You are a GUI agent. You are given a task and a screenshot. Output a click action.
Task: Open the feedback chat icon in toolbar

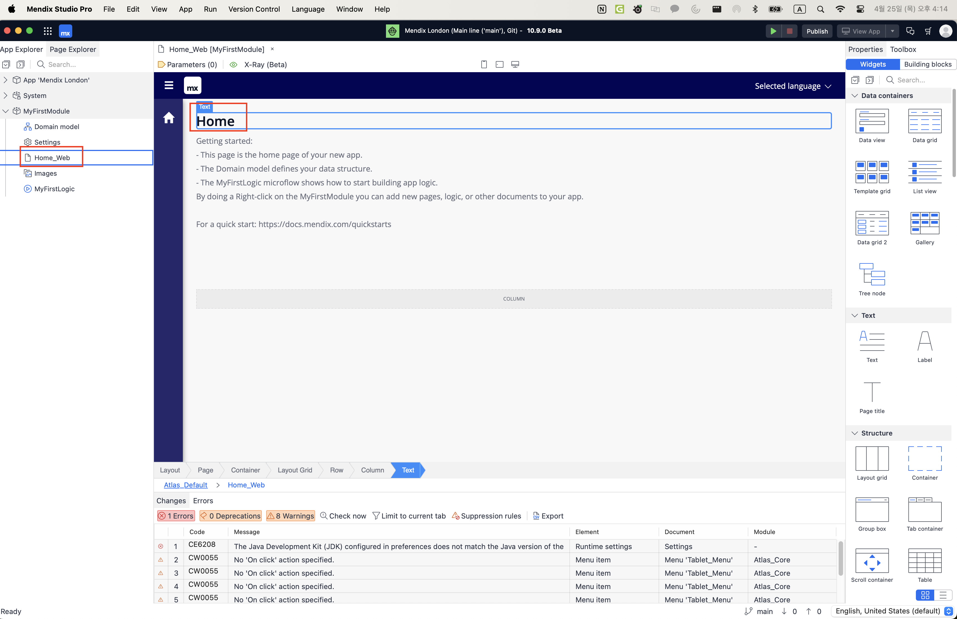910,31
